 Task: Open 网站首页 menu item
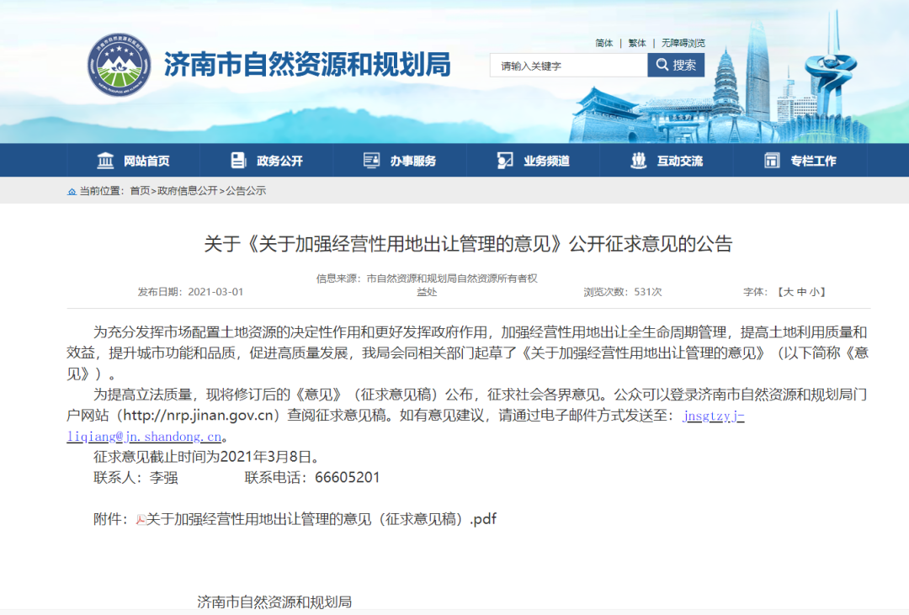coord(133,161)
